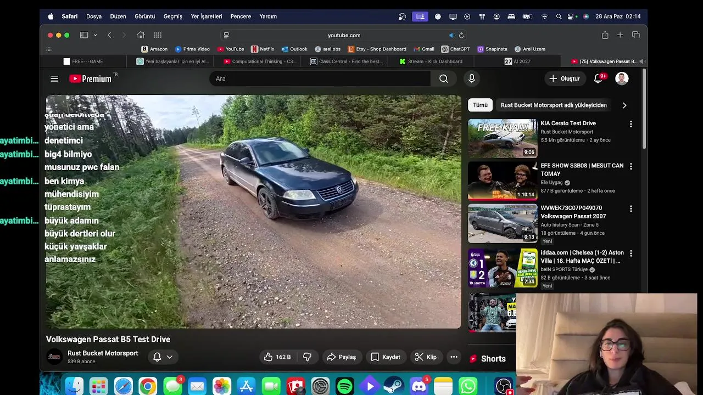Start voice search with the microphone
Image resolution: width=703 pixels, height=395 pixels.
tap(472, 78)
